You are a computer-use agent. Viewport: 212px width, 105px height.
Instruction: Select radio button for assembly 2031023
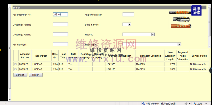point(16,64)
